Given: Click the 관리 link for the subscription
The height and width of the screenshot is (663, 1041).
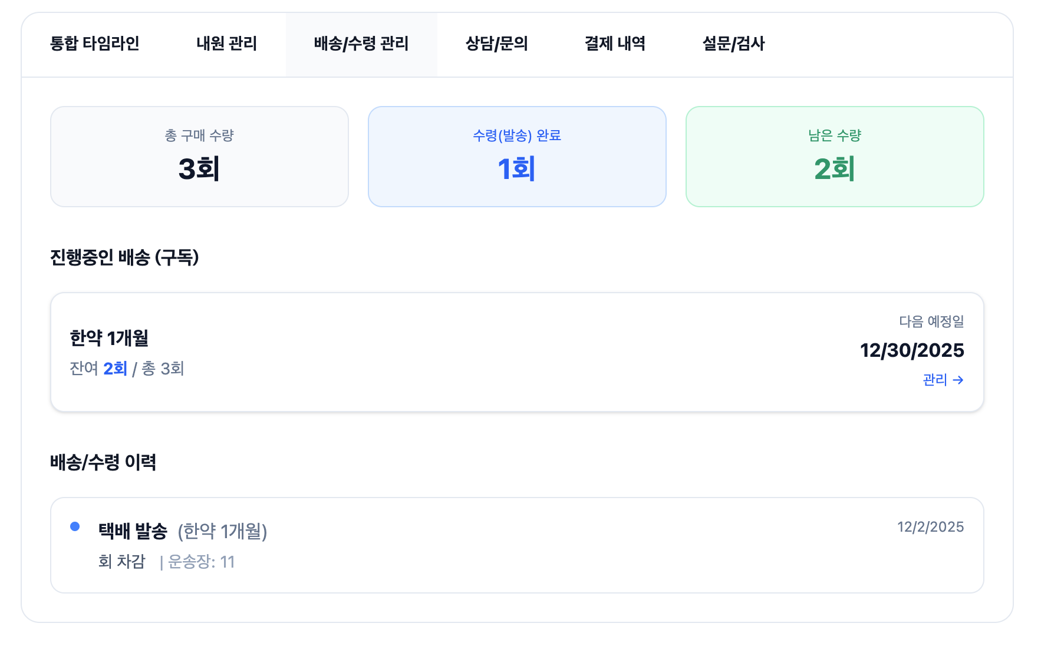Looking at the screenshot, I should click(943, 380).
